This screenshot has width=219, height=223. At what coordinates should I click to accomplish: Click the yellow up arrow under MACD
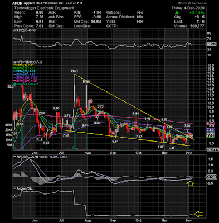190,184
